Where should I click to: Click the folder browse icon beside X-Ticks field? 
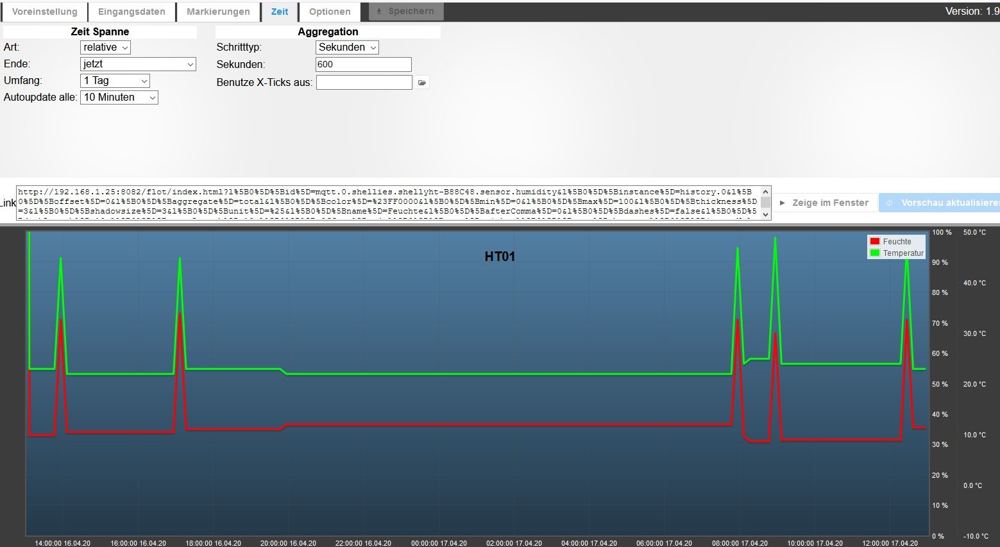click(421, 82)
